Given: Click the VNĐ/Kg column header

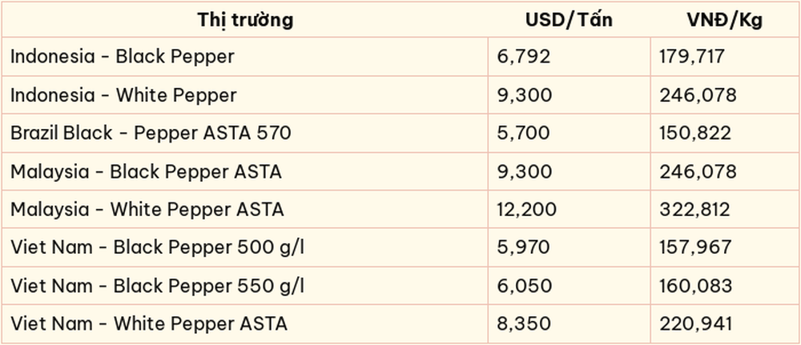Looking at the screenshot, I should [x=724, y=20].
